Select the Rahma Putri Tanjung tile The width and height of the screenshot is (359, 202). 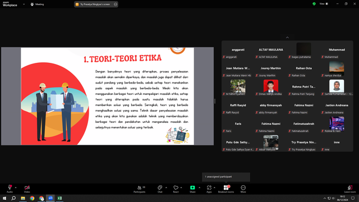304,87
